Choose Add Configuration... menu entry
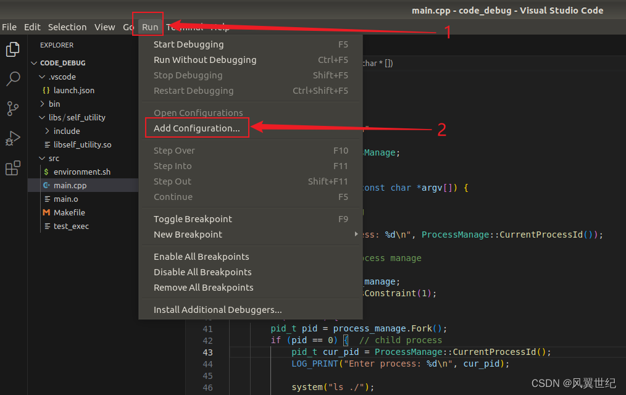This screenshot has width=626, height=395. pos(251,128)
